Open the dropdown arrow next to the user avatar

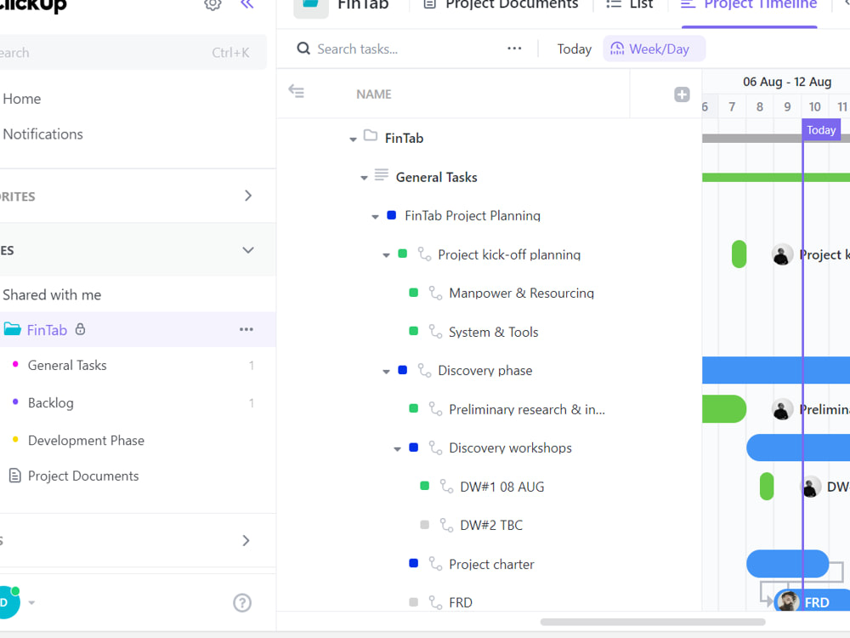point(32,602)
